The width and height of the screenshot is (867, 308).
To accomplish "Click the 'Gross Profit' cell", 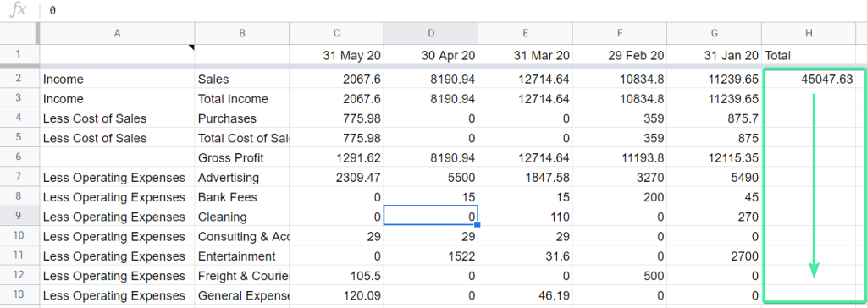I will 241,157.
